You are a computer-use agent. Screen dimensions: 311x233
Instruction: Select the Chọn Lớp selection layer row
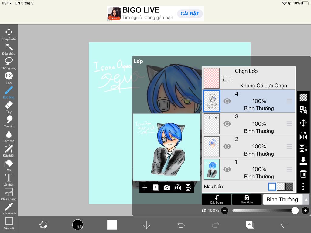click(x=249, y=78)
